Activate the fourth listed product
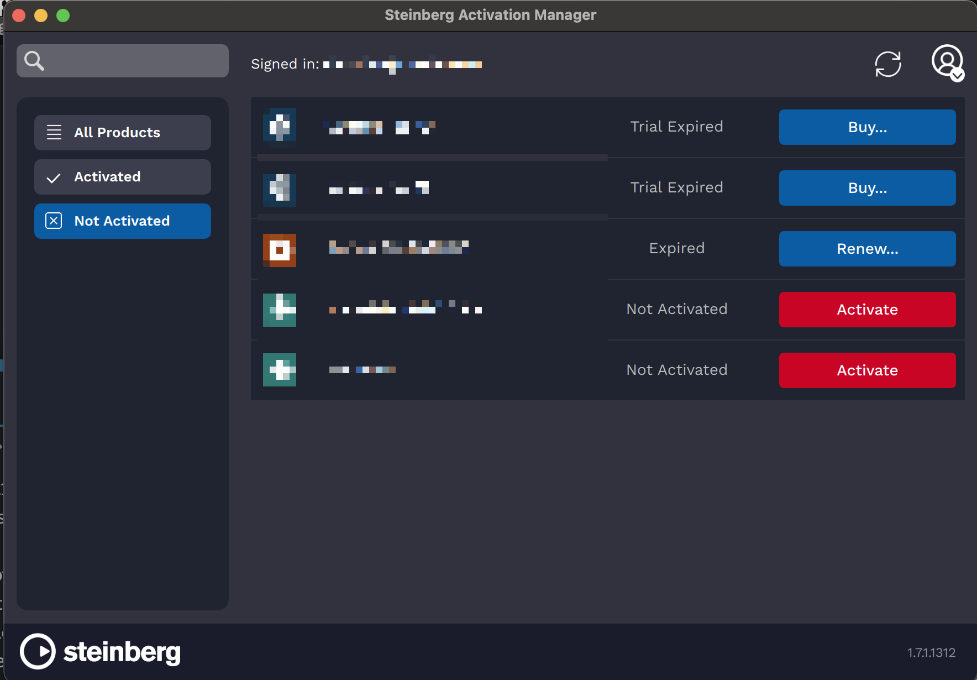Viewport: 977px width, 680px height. [x=868, y=310]
